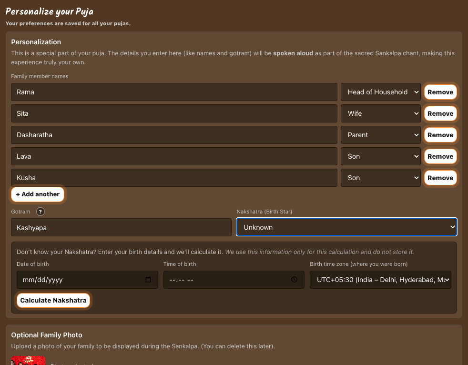468x365 pixels.
Task: Open the Gotram help question-mark icon
Action: pyautogui.click(x=41, y=212)
